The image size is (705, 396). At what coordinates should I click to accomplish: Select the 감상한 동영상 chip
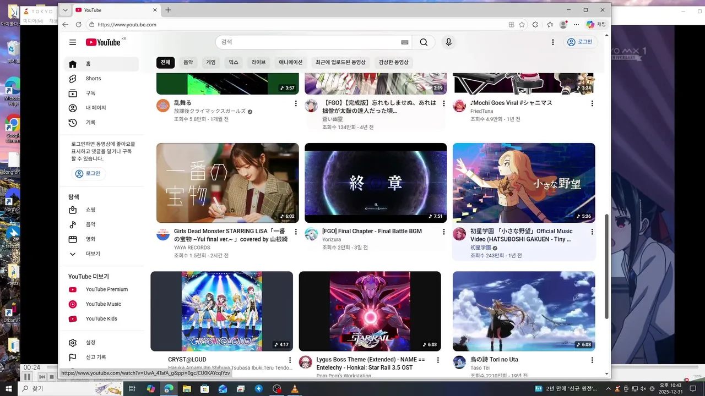tap(394, 63)
